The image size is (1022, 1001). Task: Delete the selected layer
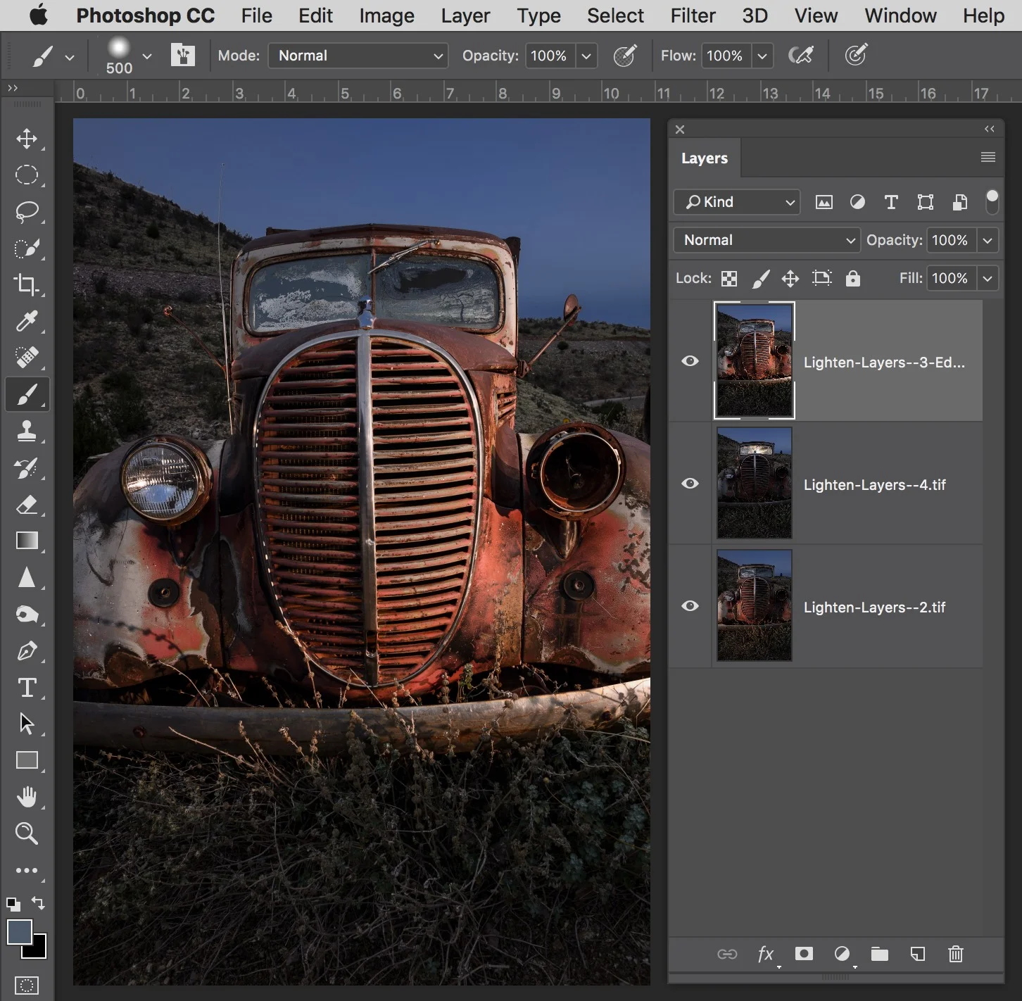(956, 954)
